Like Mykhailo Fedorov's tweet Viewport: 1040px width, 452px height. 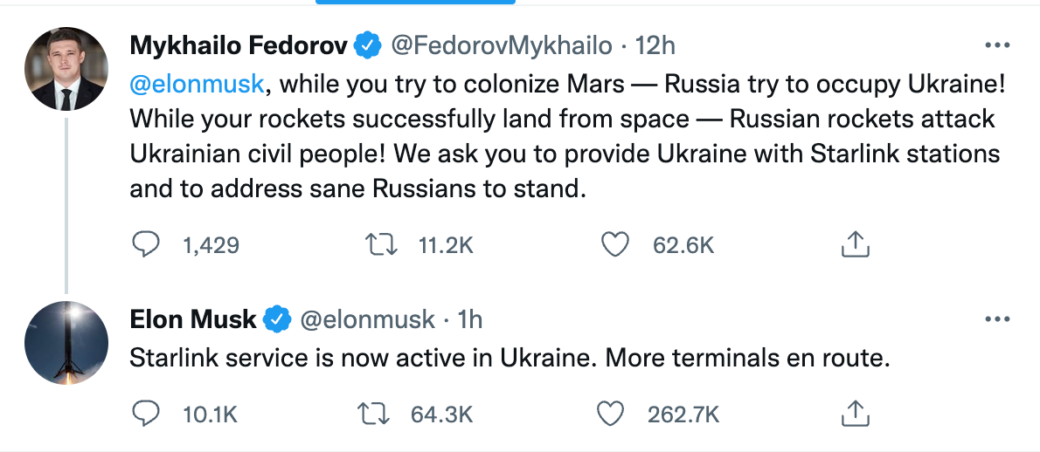point(615,245)
